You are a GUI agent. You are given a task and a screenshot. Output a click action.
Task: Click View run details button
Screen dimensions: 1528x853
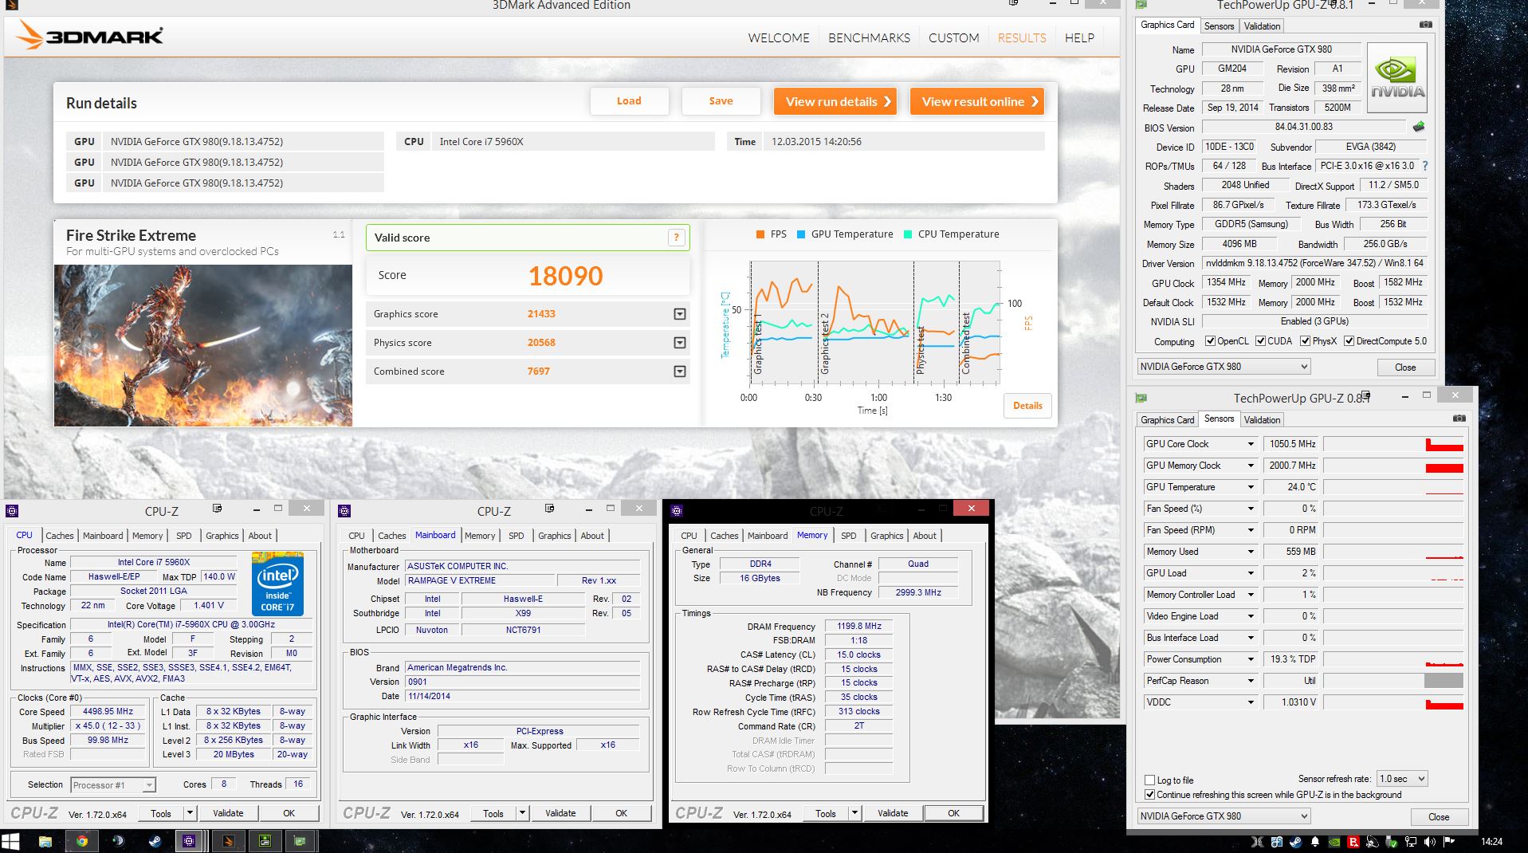pos(835,101)
